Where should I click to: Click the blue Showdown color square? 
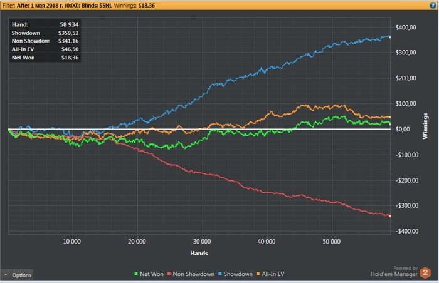pyautogui.click(x=219, y=274)
